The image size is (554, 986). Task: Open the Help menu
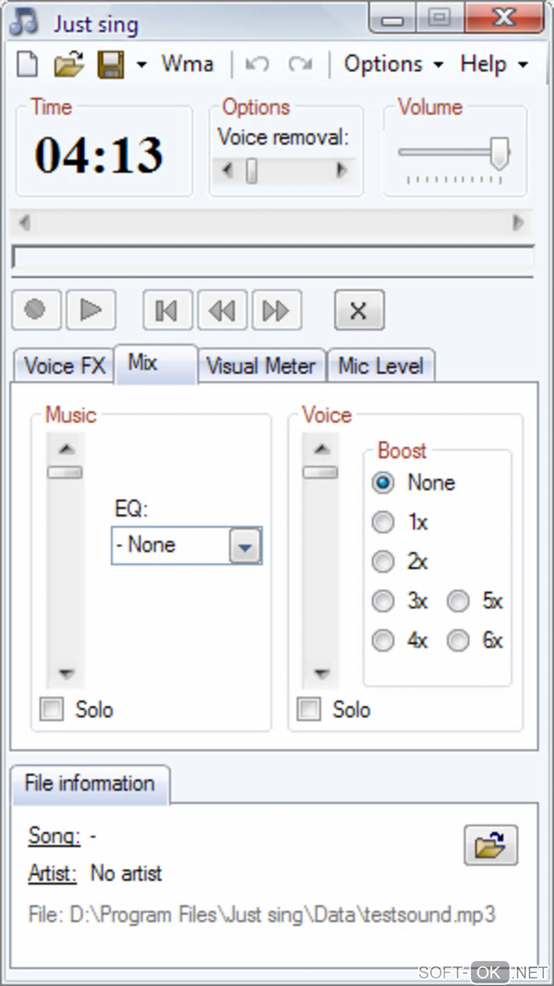pyautogui.click(x=493, y=65)
